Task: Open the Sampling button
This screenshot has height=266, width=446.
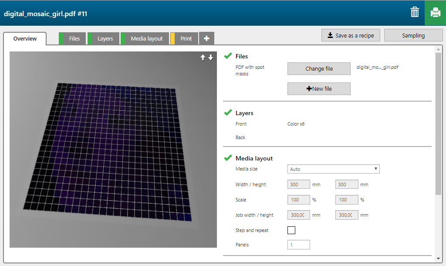Action: (413, 35)
